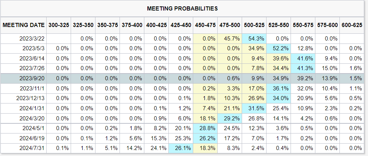Image resolution: width=368 pixels, height=156 pixels.
Task: Click the 2023/9/20 meeting date row
Action: coord(184,78)
